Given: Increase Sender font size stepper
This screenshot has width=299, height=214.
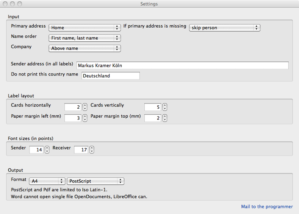Looking at the screenshot, I should pos(47,148).
